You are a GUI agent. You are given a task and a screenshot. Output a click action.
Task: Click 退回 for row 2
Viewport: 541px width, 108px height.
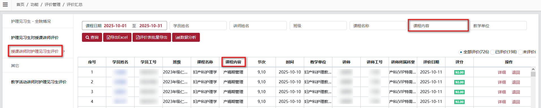[516, 82]
